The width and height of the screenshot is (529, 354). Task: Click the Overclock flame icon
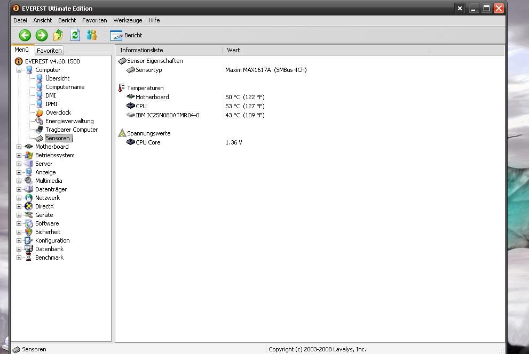point(39,112)
